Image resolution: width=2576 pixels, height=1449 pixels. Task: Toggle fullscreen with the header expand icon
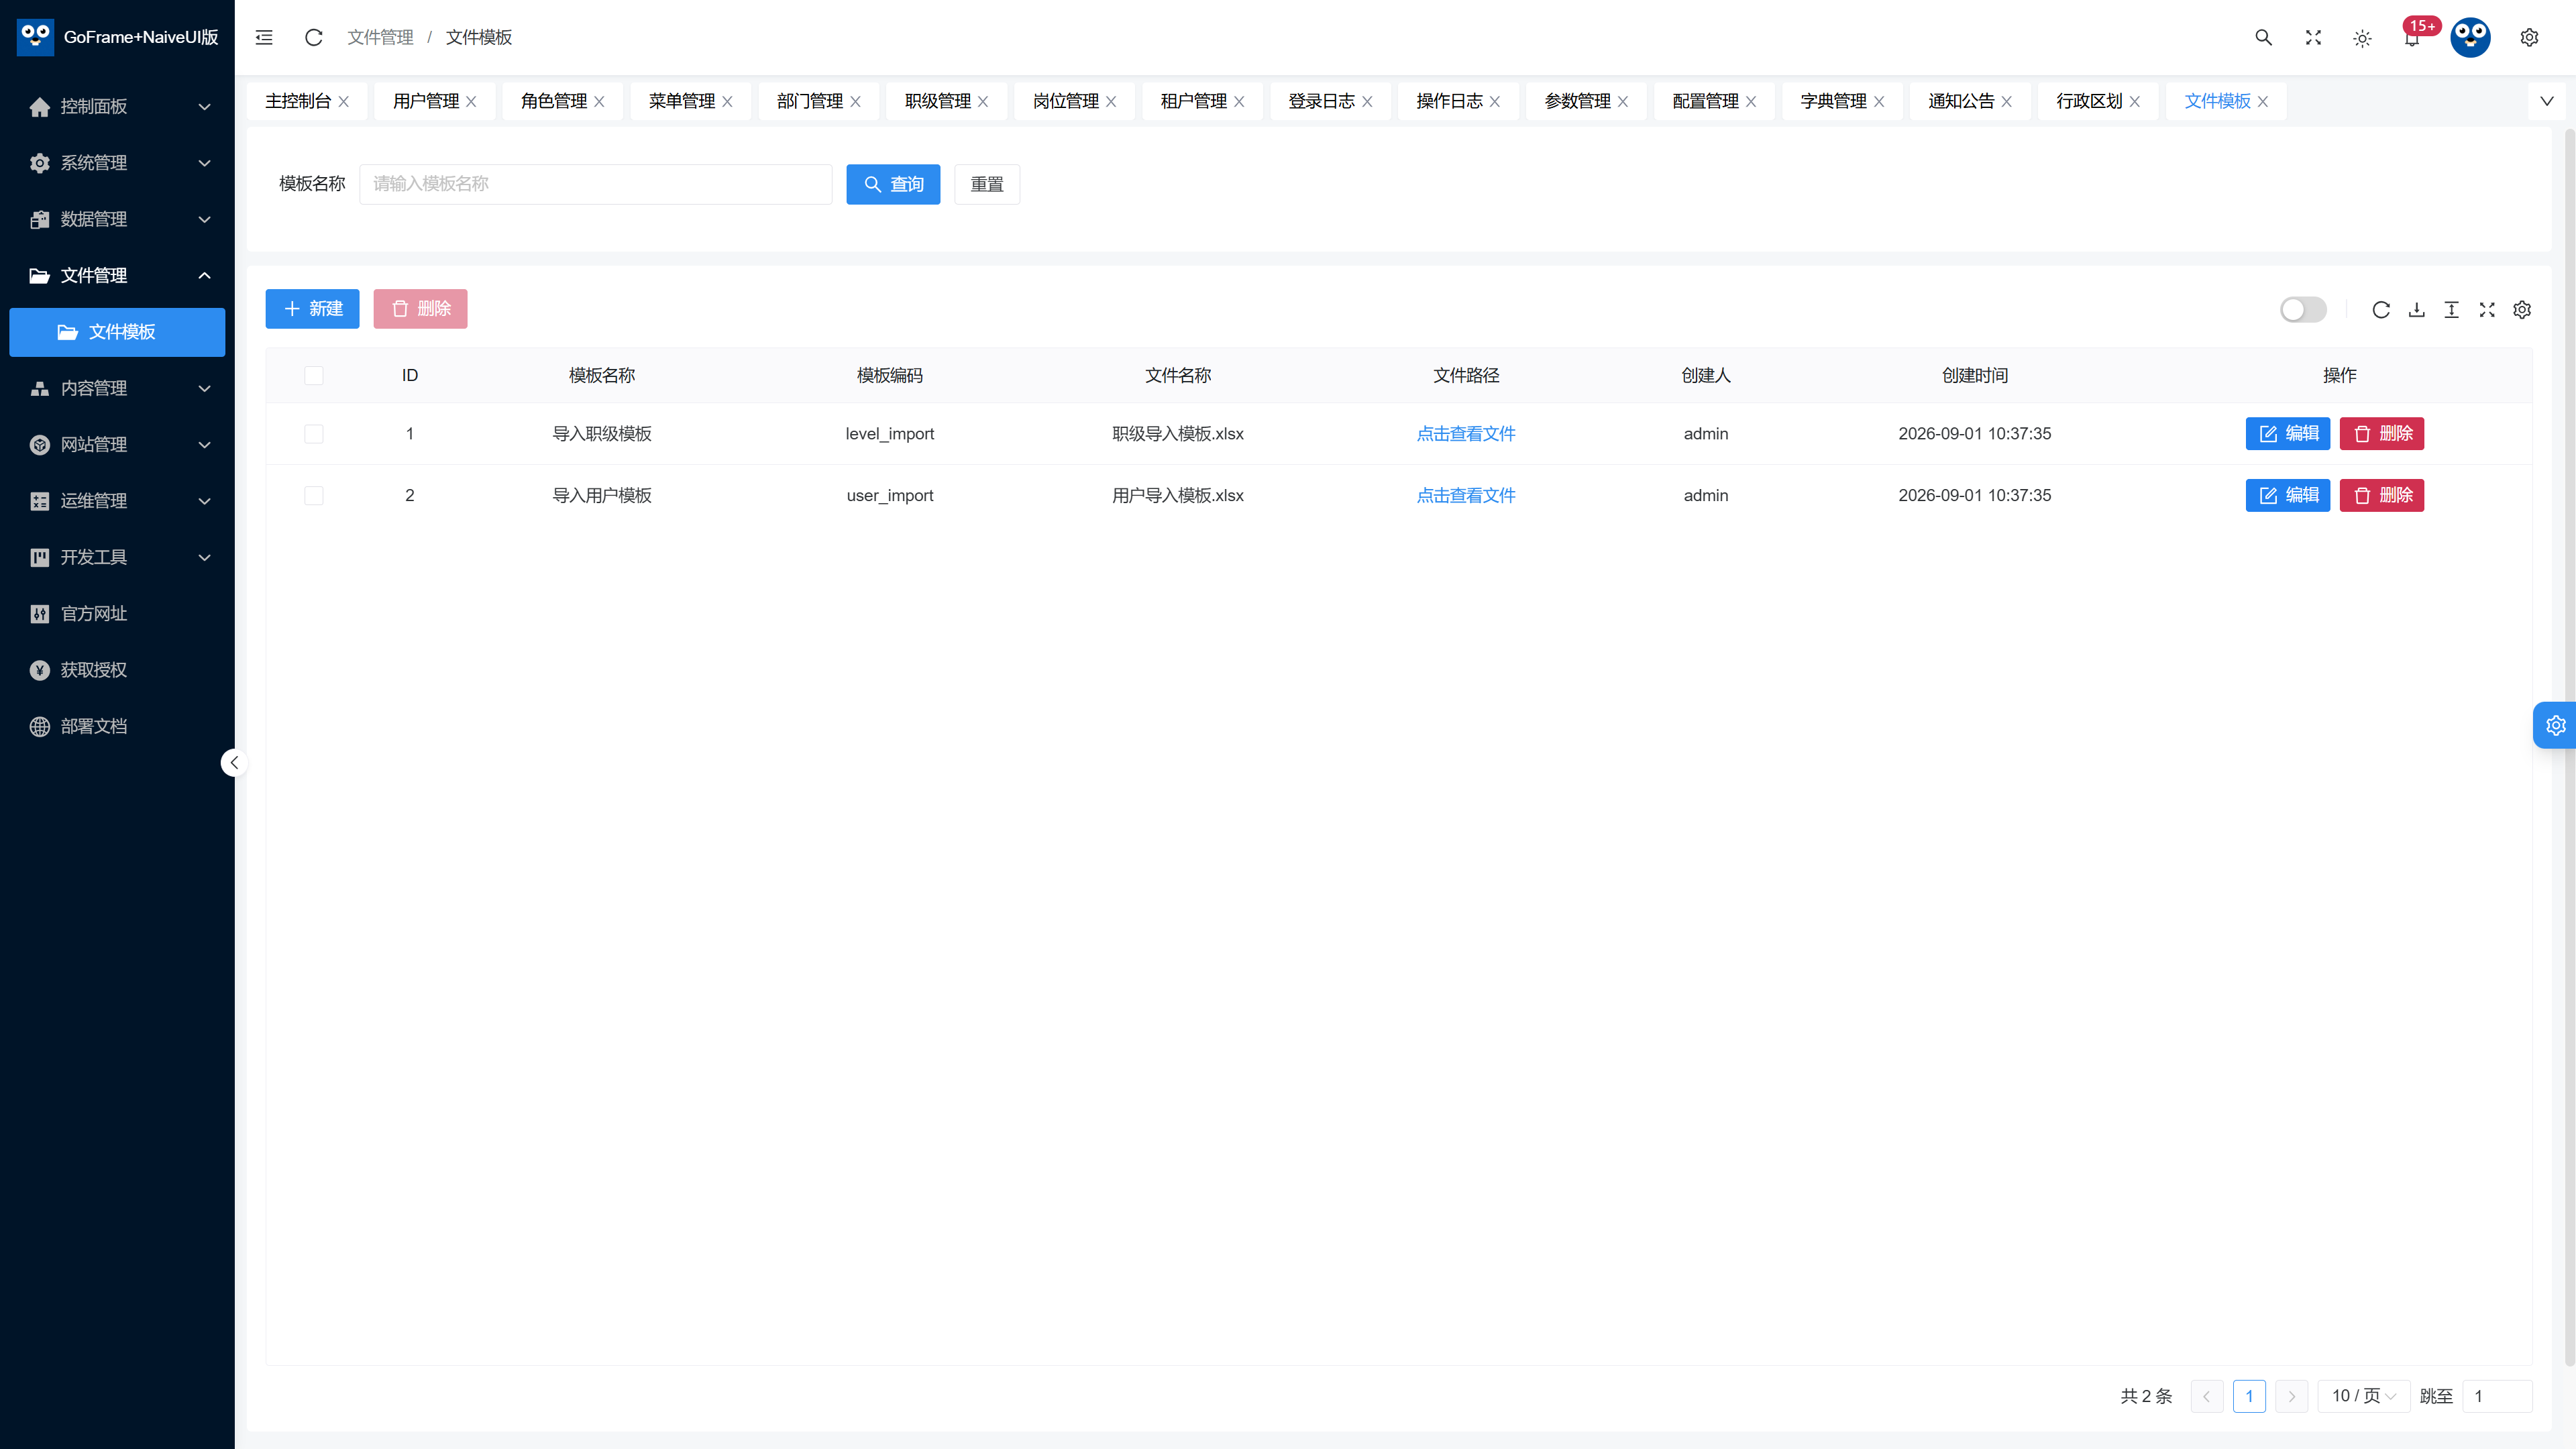[x=2313, y=37]
